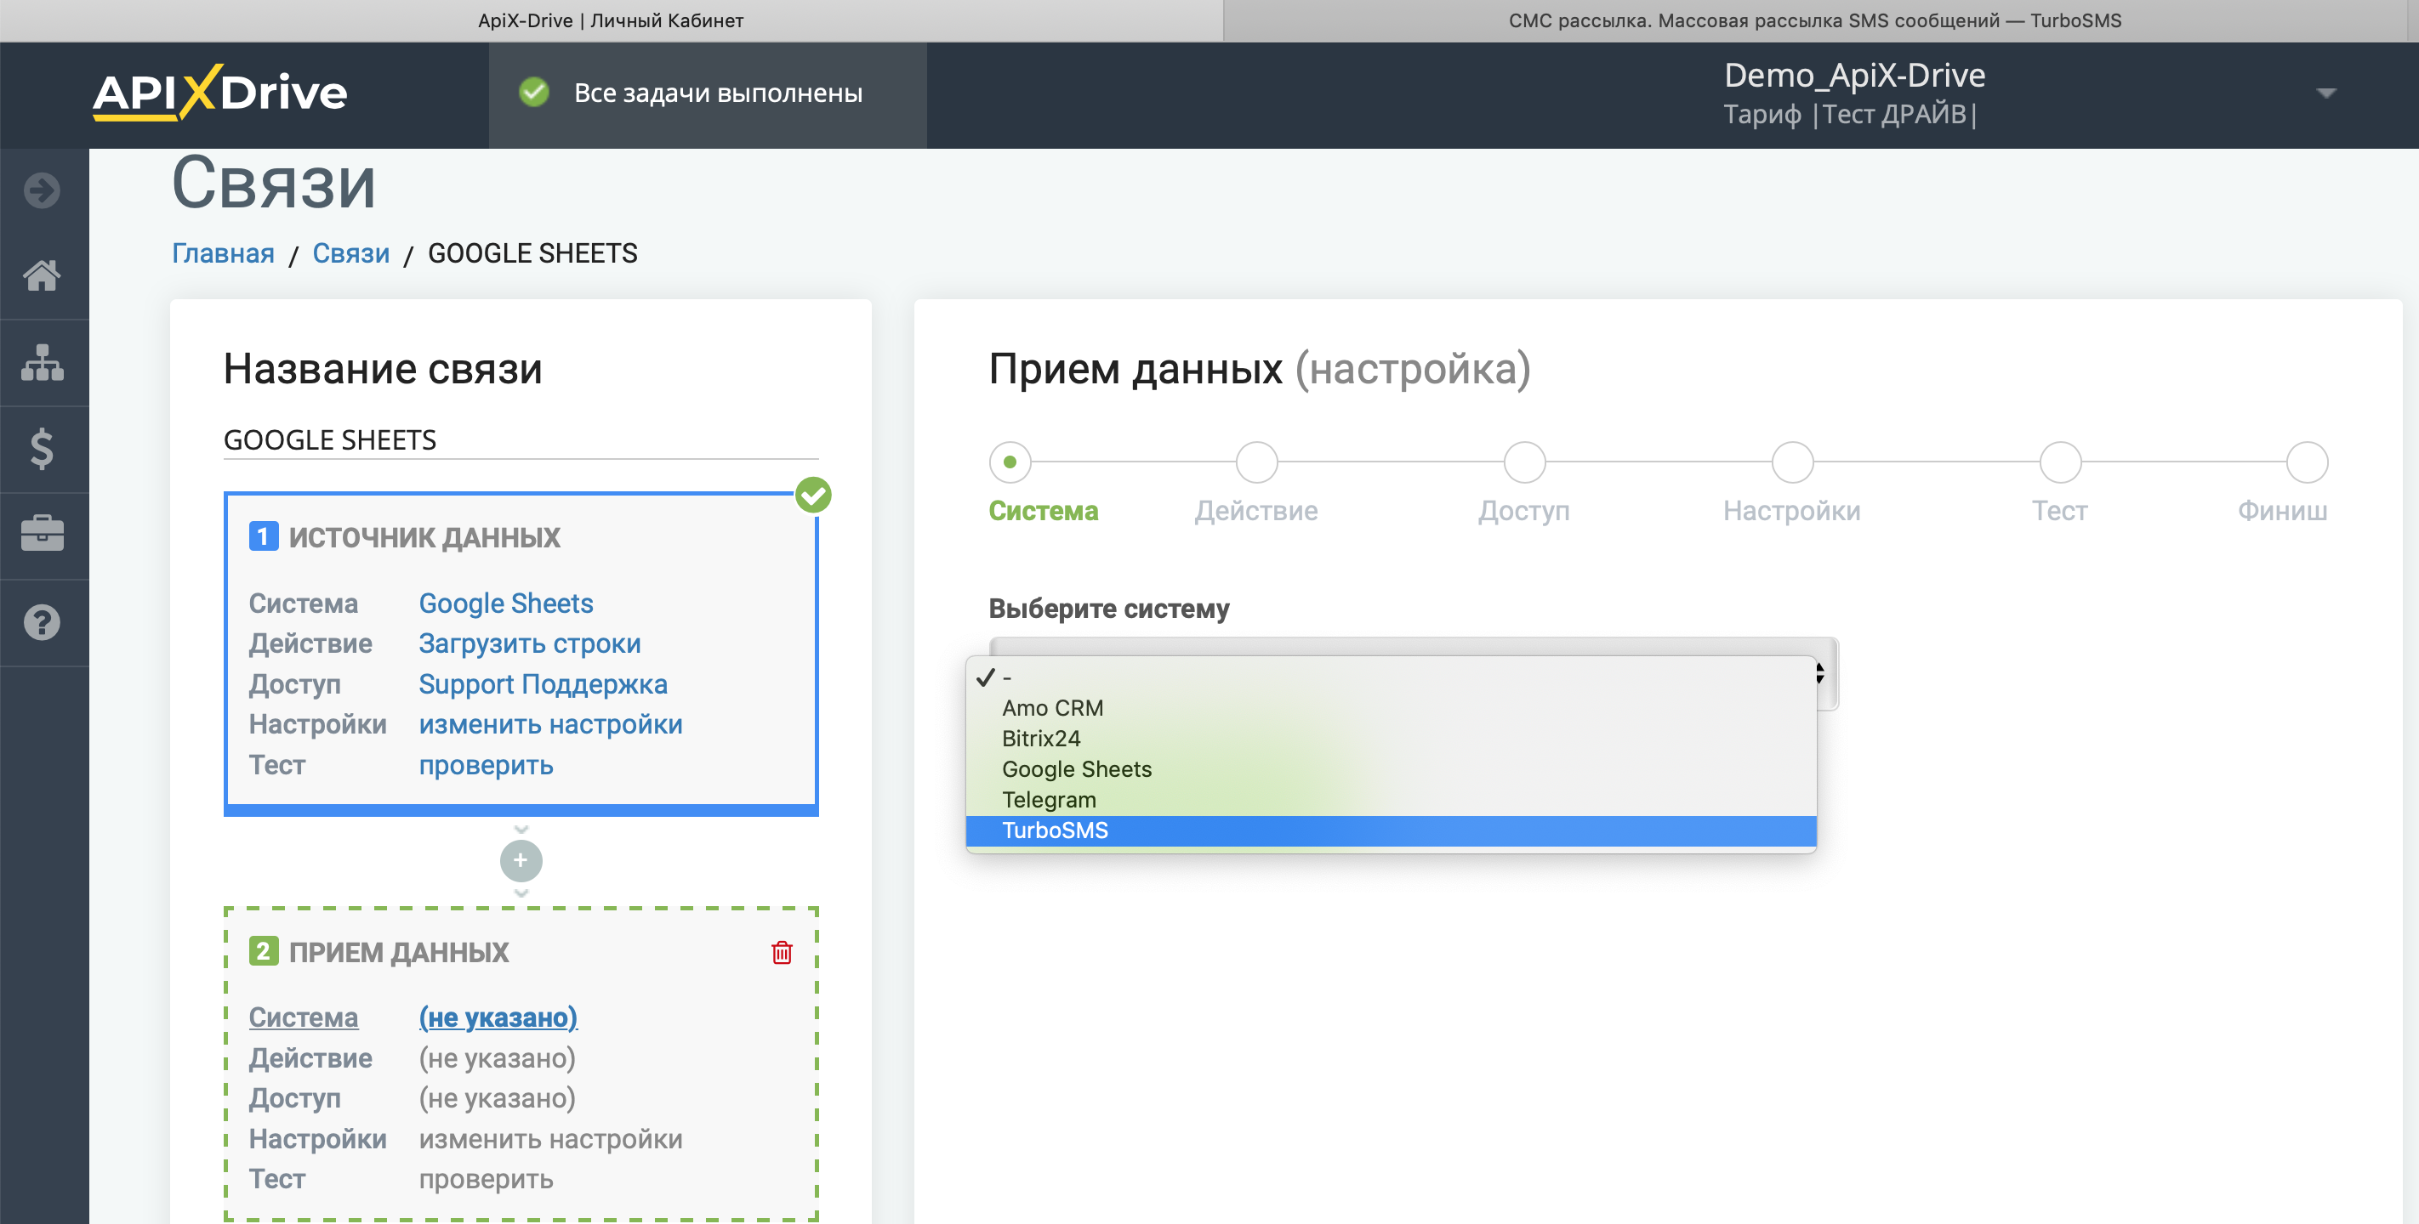Choose Amo CRM from system list

[1391, 708]
